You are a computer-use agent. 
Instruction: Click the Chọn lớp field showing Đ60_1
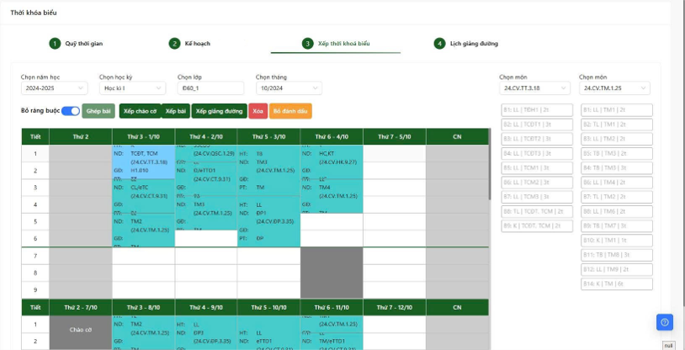(210, 88)
